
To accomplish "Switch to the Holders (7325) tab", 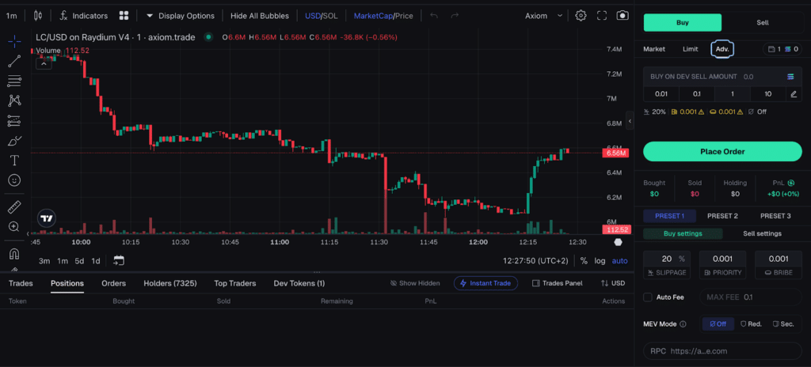I will [170, 283].
